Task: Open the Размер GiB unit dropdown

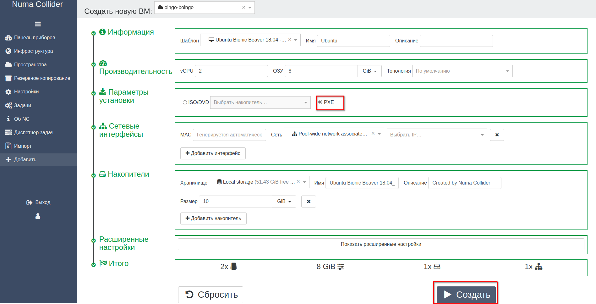Action: pyautogui.click(x=284, y=202)
